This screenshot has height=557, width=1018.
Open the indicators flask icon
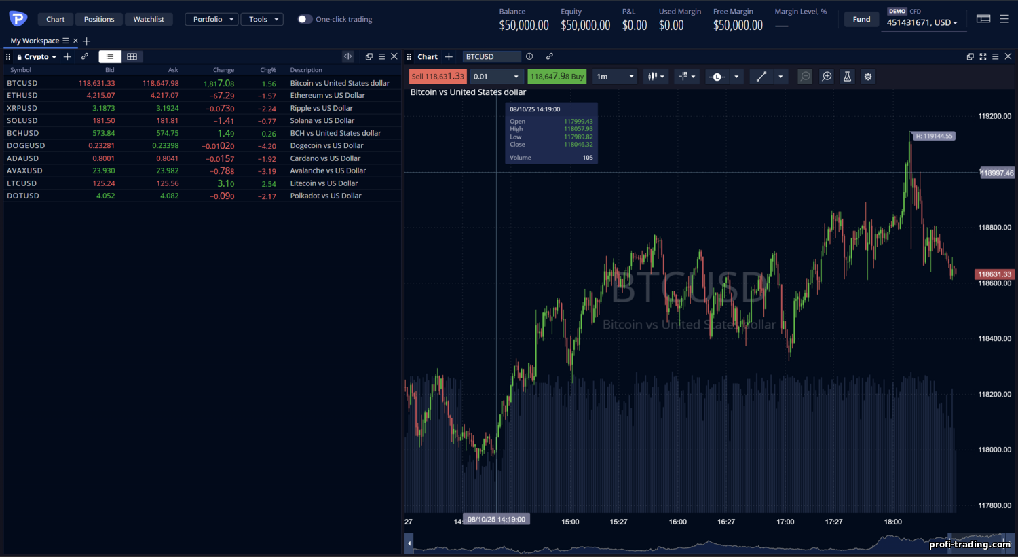847,77
